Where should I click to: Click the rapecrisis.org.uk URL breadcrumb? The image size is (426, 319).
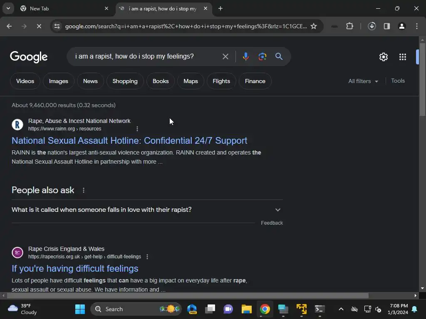84,257
